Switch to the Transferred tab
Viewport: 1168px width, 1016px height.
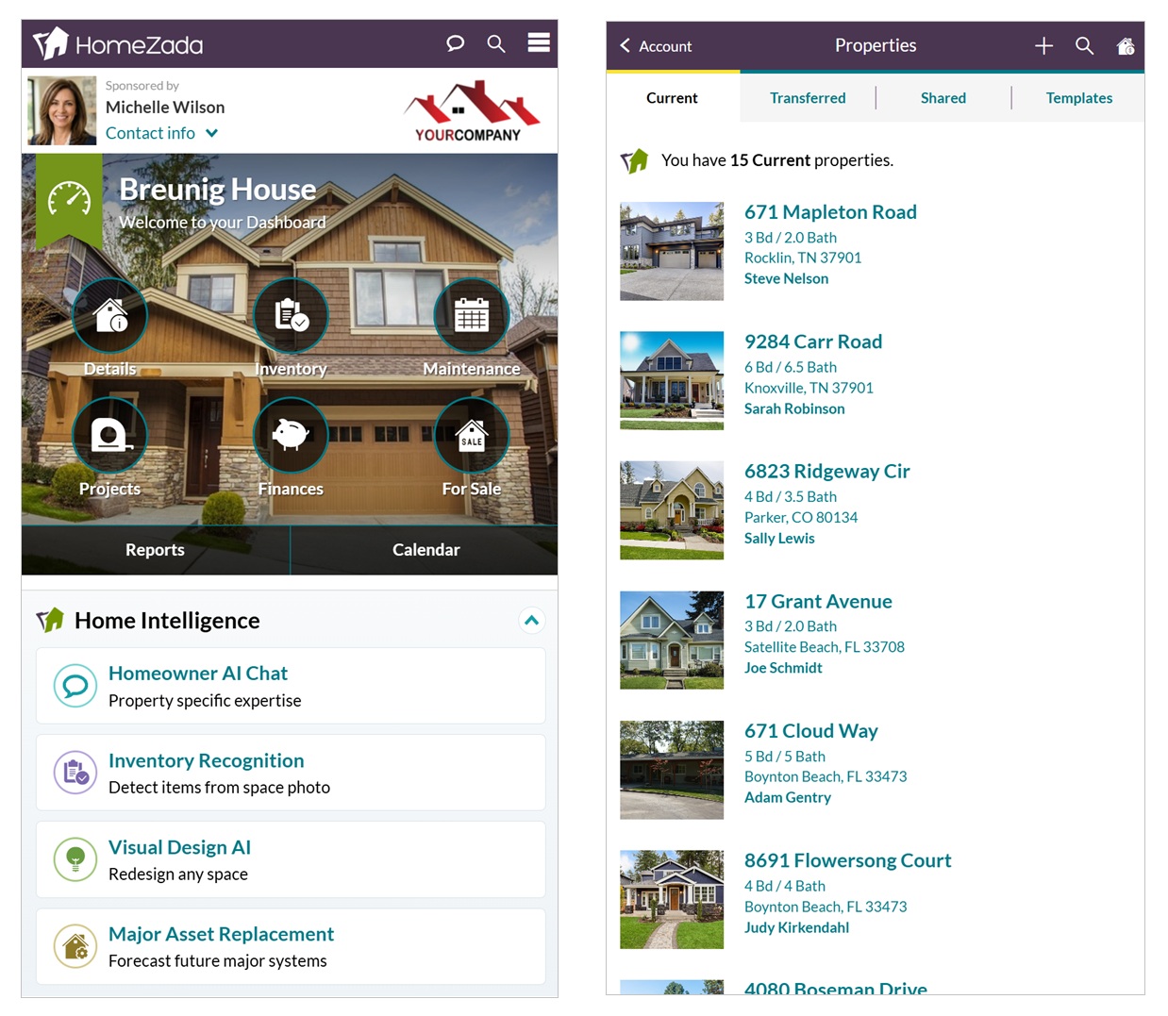(x=808, y=97)
